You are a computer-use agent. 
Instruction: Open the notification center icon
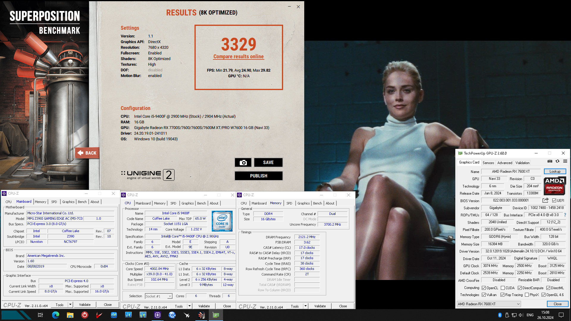tap(561, 315)
